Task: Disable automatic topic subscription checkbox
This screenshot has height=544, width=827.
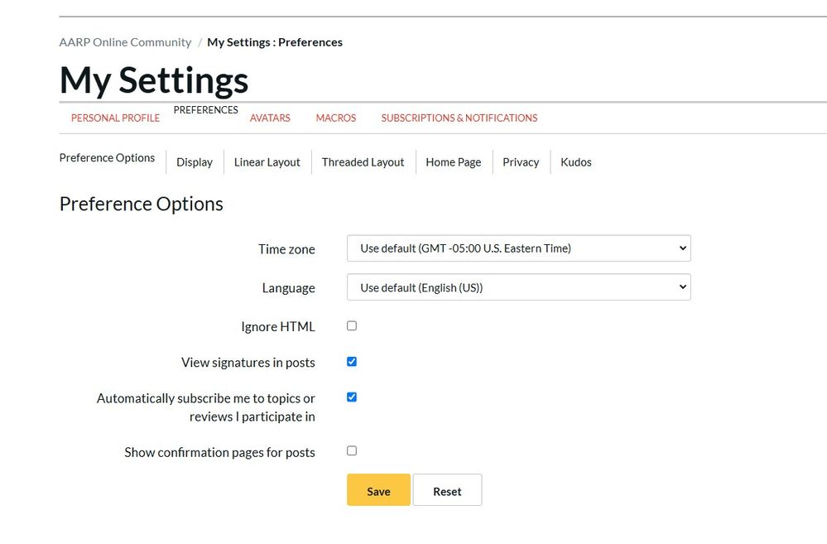Action: pyautogui.click(x=352, y=397)
